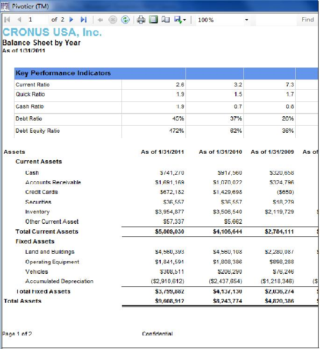Click the back to parent report arrow
320x349 pixels.
tap(100, 20)
